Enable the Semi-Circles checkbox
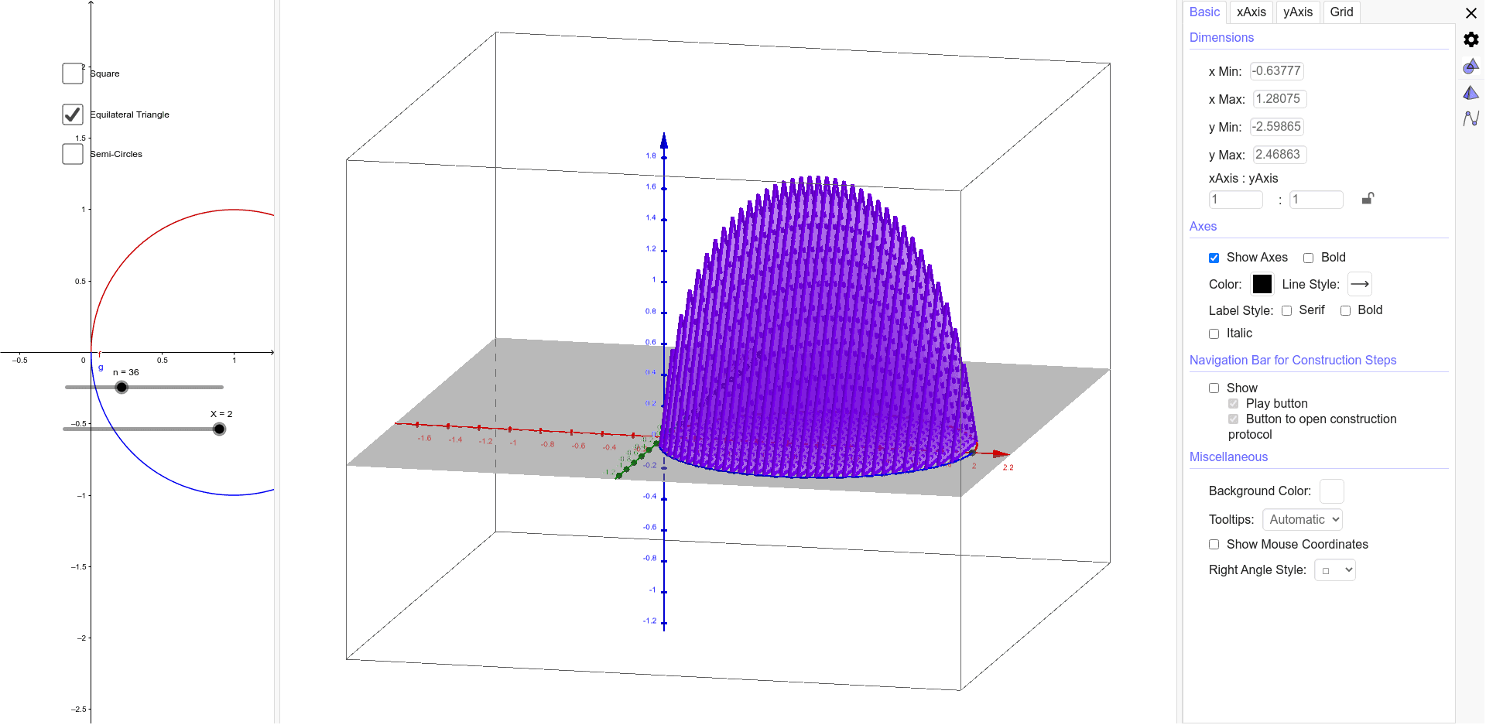This screenshot has height=725, width=1486. pos(72,153)
